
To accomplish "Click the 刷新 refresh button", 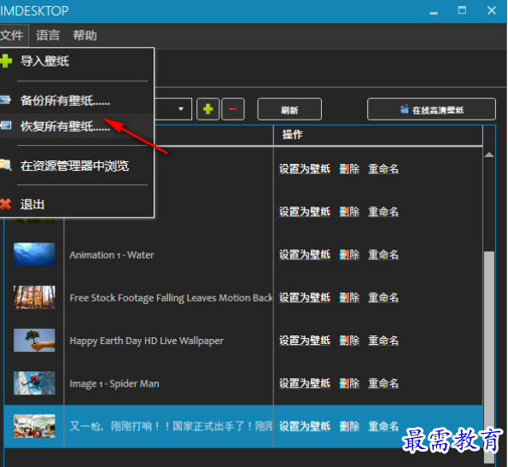I will point(289,109).
